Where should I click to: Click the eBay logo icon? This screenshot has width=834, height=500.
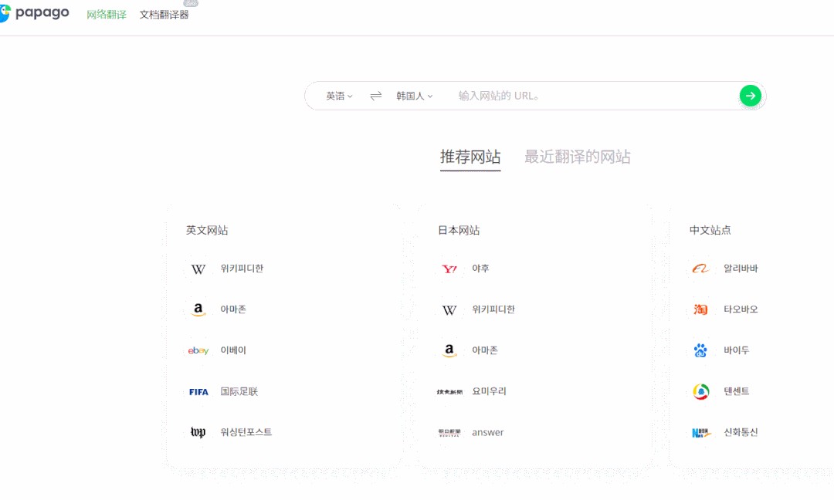pos(198,350)
